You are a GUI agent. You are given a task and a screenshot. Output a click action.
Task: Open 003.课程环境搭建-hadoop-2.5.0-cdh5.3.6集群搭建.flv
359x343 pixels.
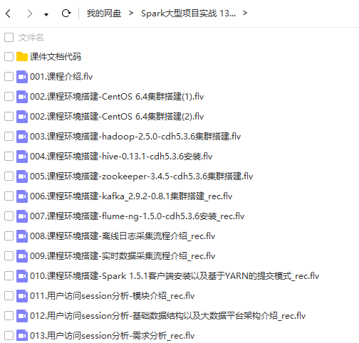(135, 137)
